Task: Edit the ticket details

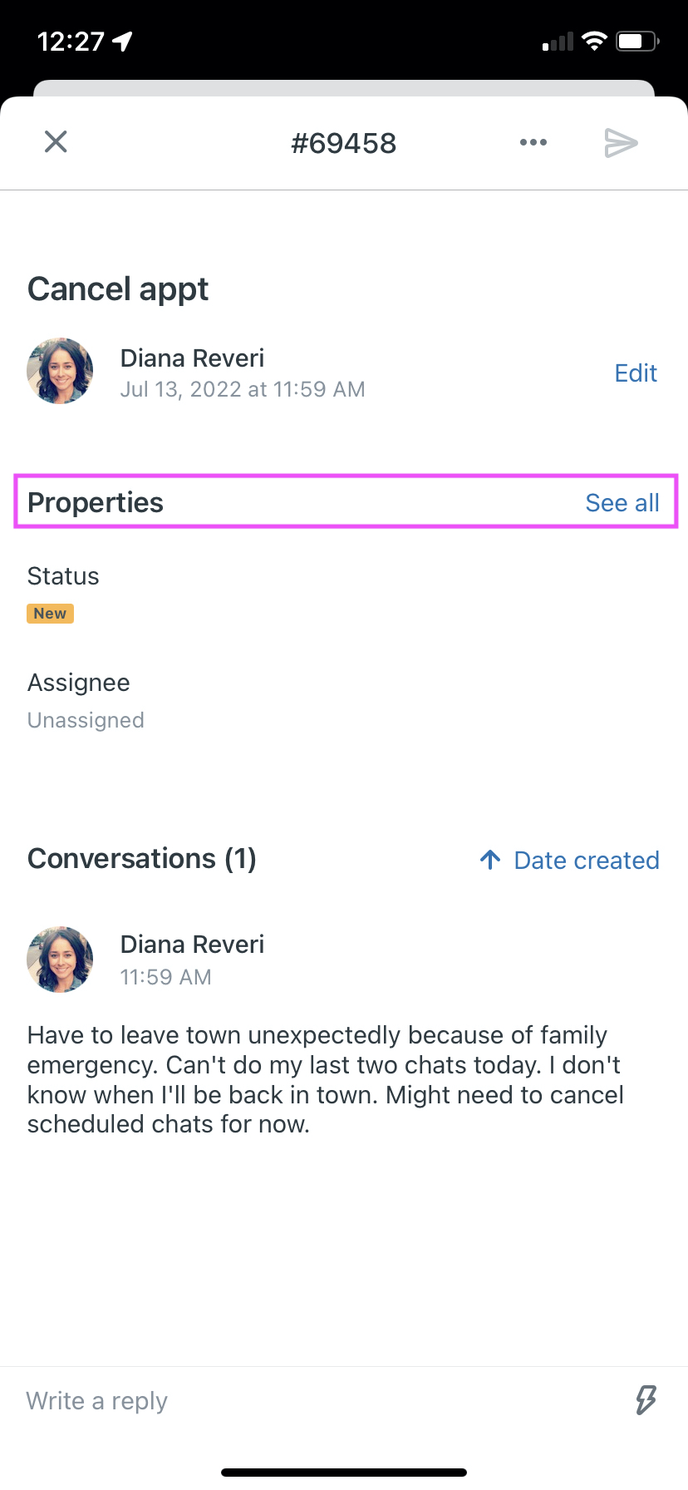Action: [x=636, y=373]
